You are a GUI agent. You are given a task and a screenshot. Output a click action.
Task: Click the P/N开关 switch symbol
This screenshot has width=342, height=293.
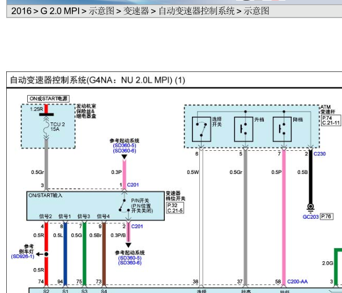tap(125, 206)
